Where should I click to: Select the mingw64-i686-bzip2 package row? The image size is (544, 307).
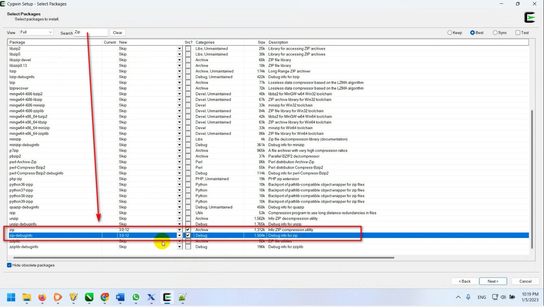click(x=268, y=94)
